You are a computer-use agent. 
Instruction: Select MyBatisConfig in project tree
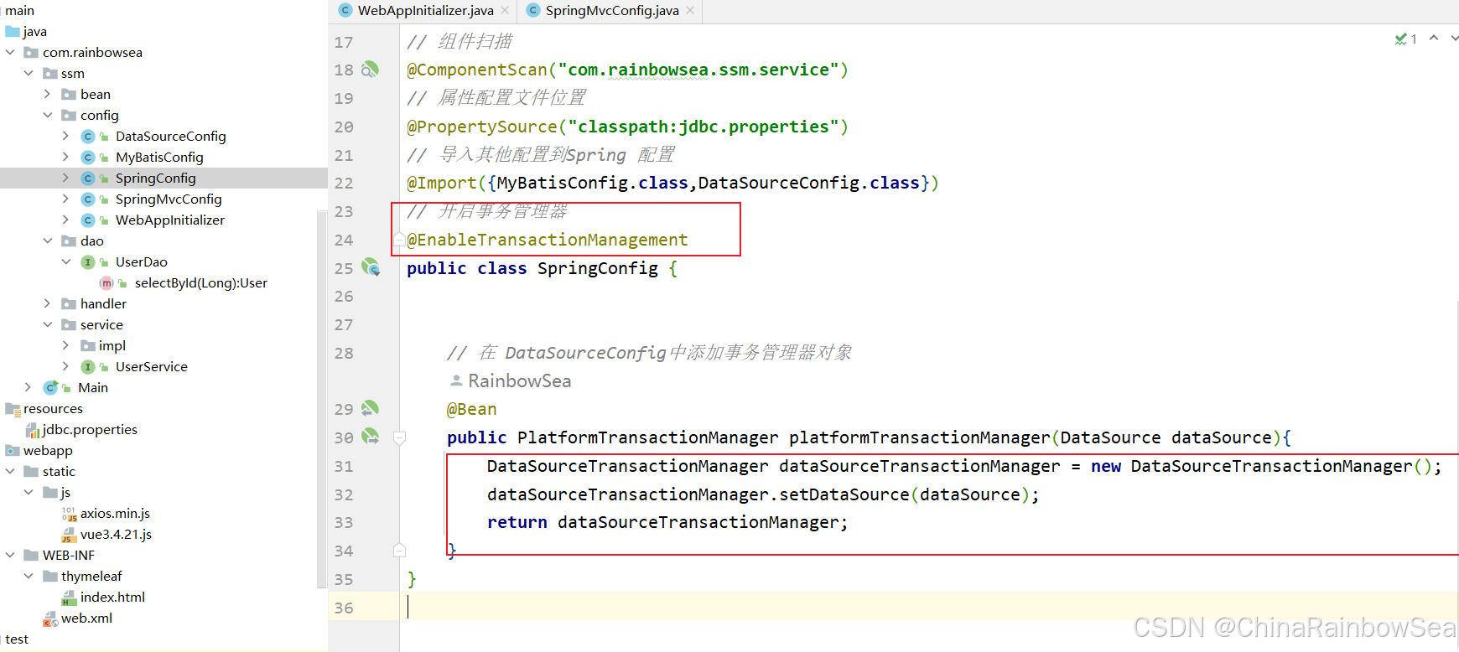click(x=159, y=157)
